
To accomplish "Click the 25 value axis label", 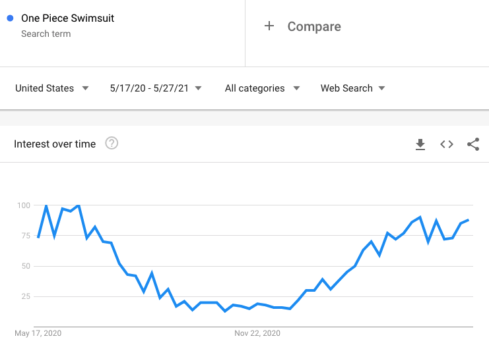I will click(x=26, y=296).
